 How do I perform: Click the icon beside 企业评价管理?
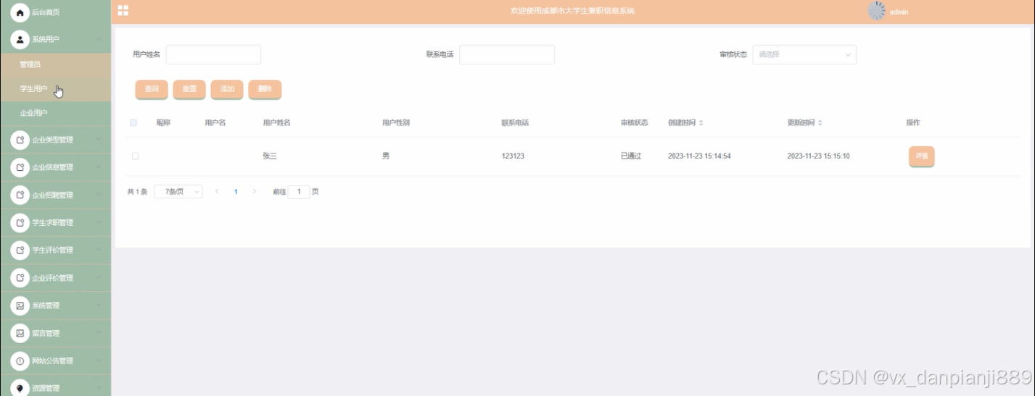[x=20, y=278]
